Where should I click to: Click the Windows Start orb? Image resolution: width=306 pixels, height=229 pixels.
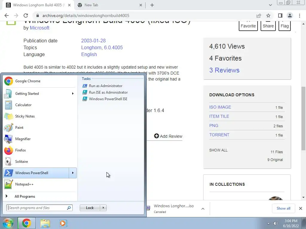tap(8, 223)
